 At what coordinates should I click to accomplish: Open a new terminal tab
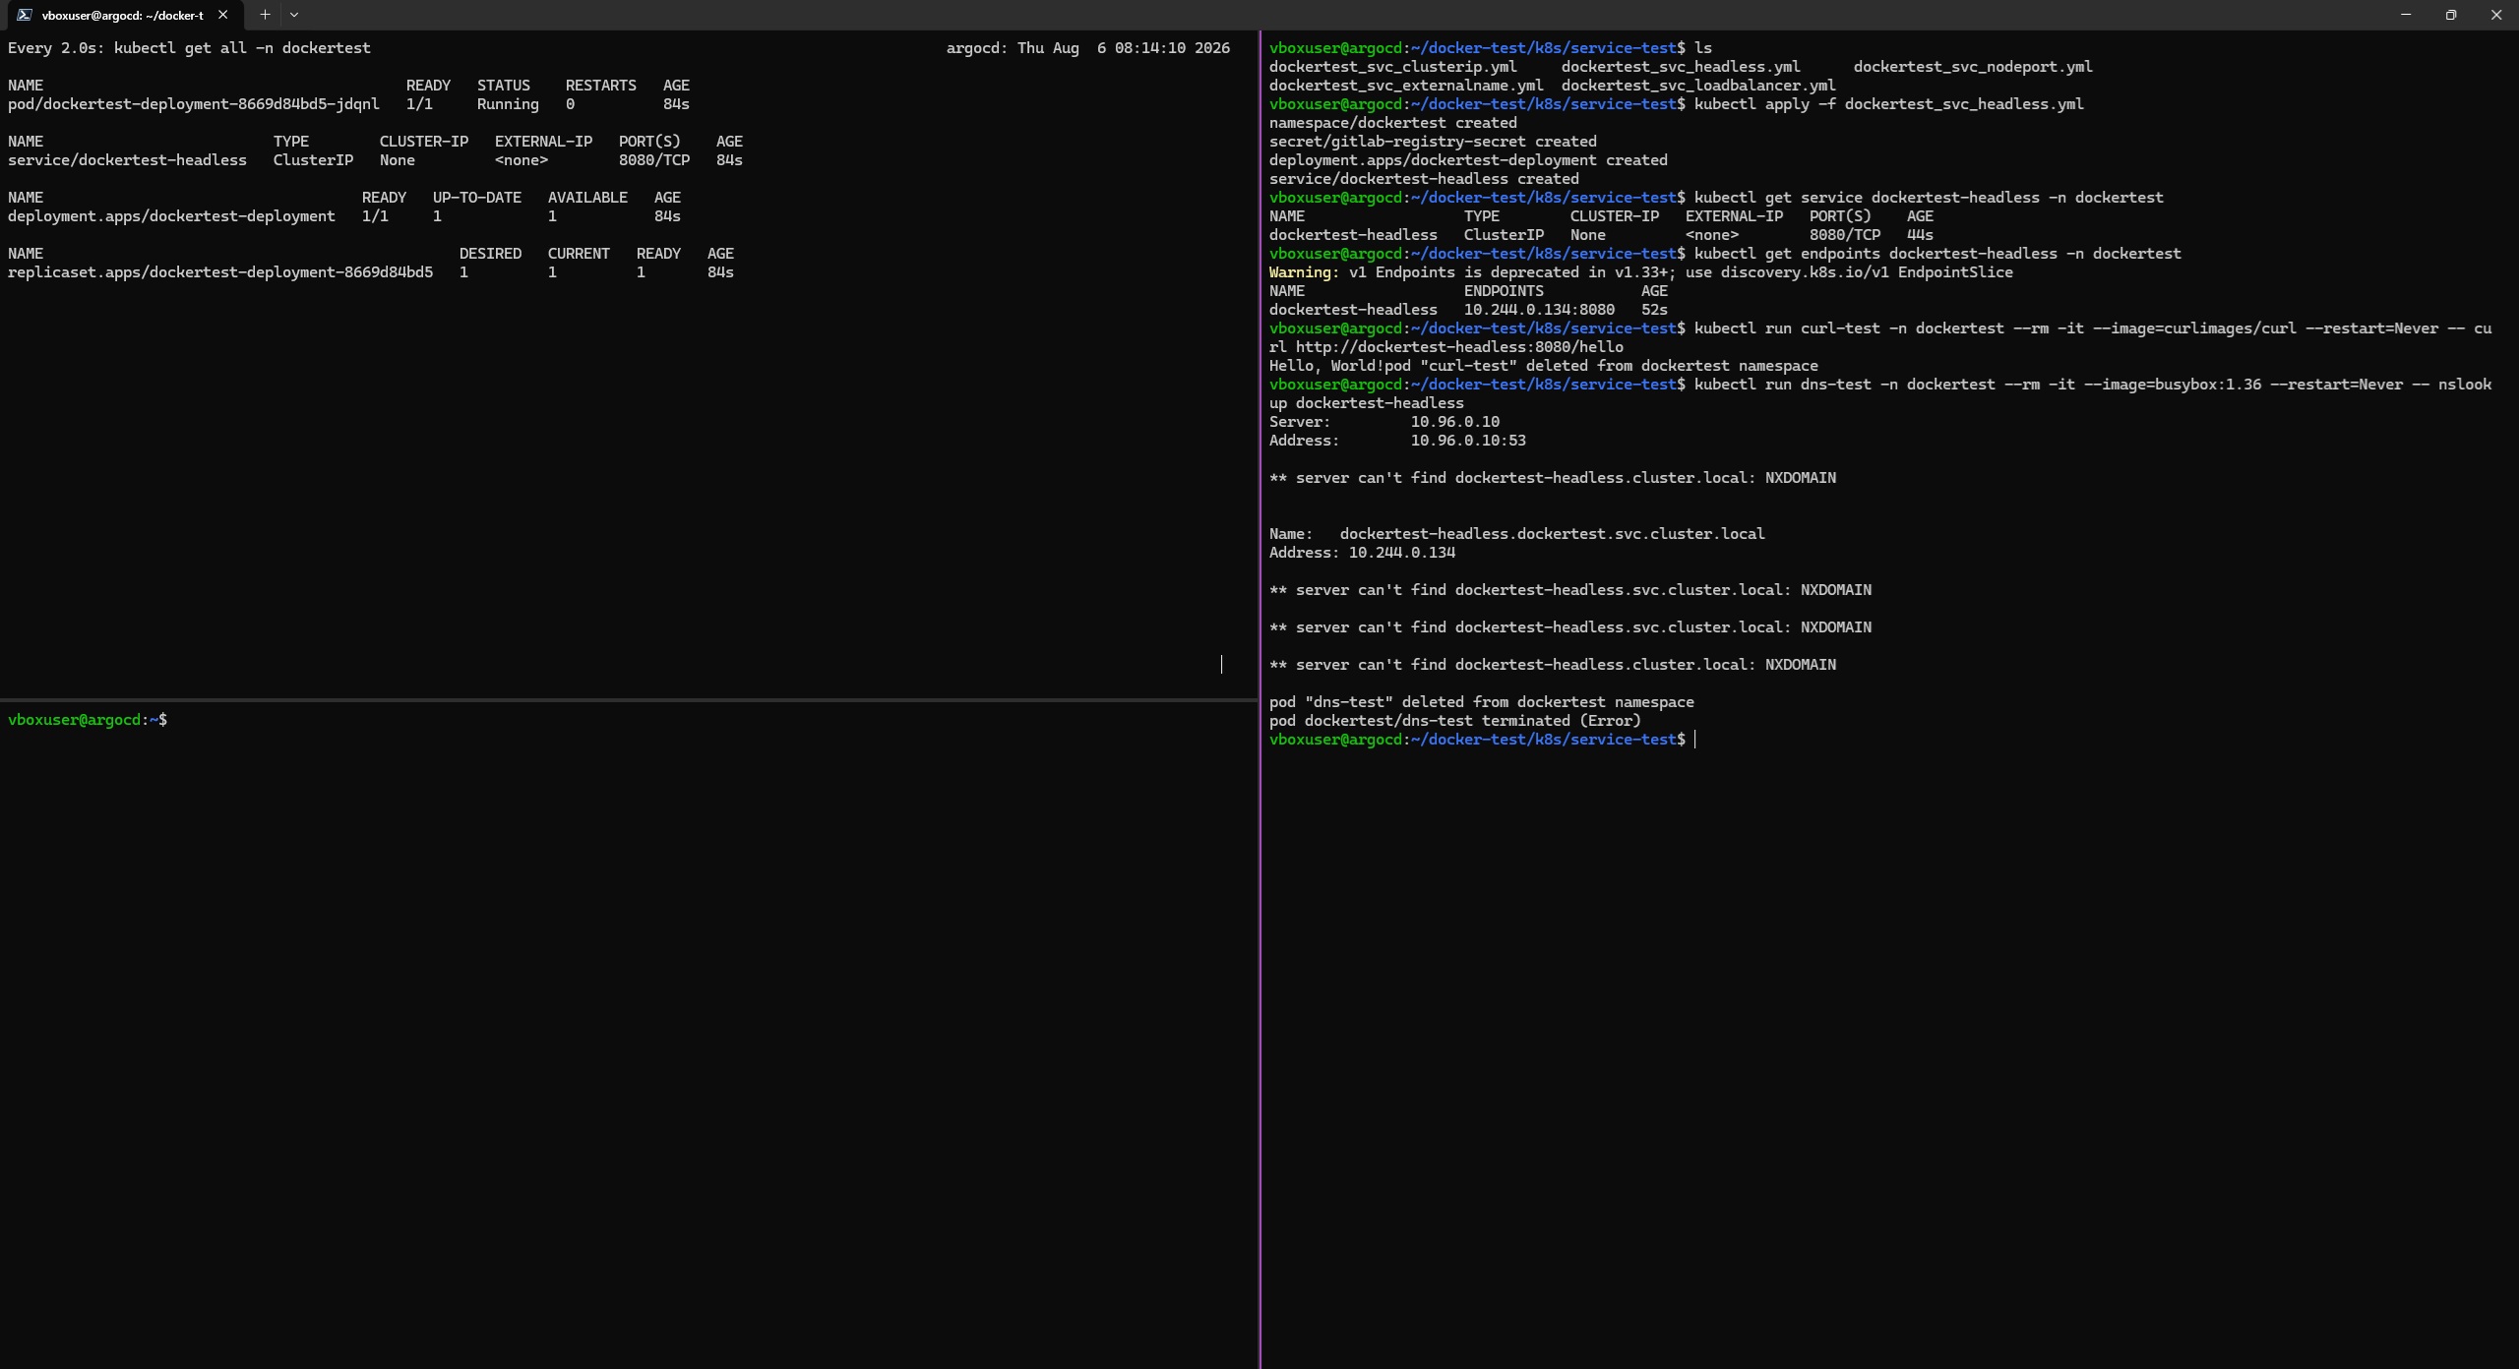click(x=265, y=15)
